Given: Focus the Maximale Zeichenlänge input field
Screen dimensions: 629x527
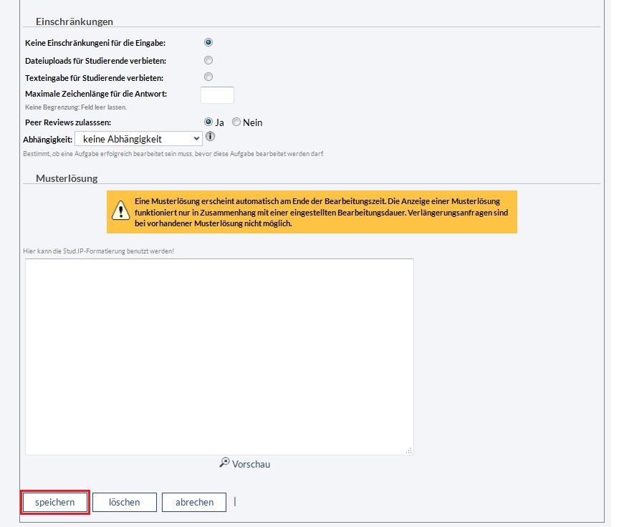Looking at the screenshot, I should (x=217, y=95).
